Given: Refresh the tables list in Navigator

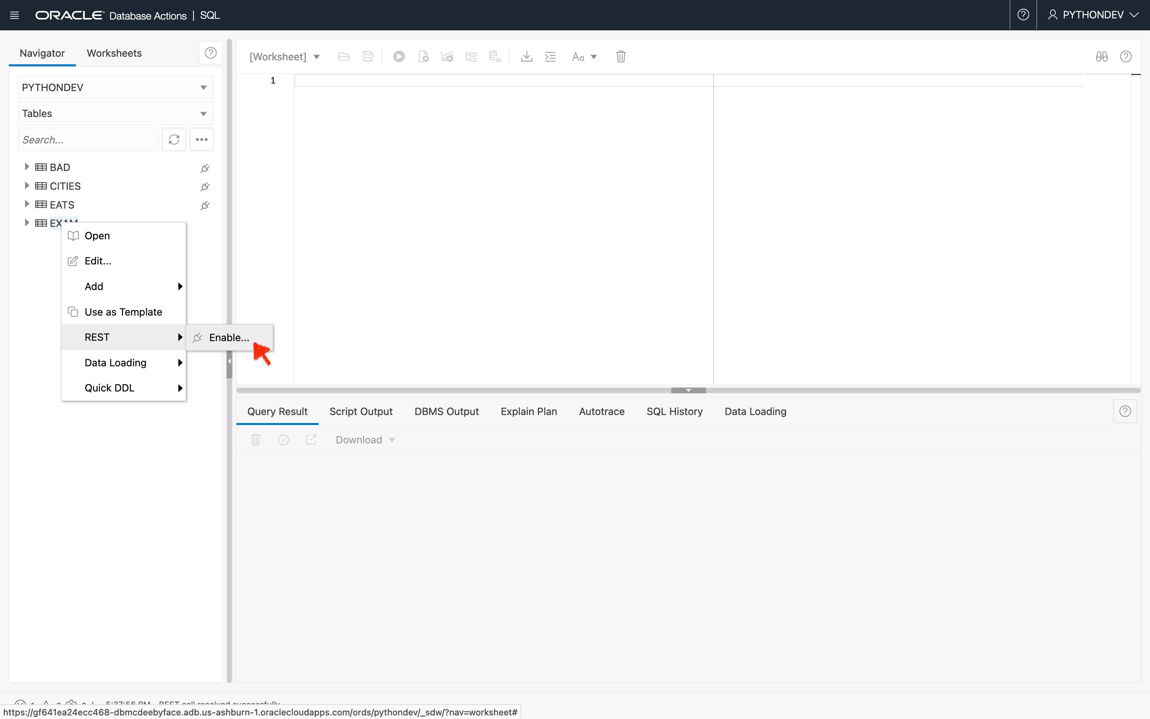Looking at the screenshot, I should pos(174,139).
